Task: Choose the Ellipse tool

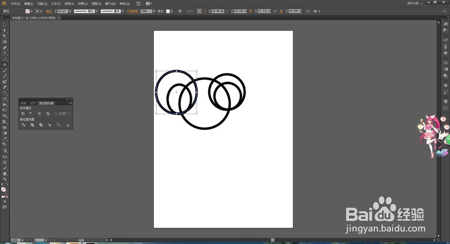Action: (4, 65)
